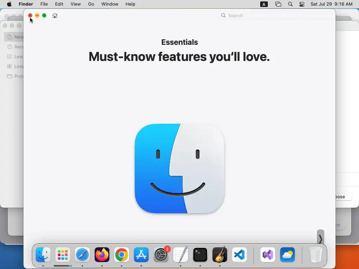Open Terminal from the Dock
The width and height of the screenshot is (359, 269).
point(200,255)
